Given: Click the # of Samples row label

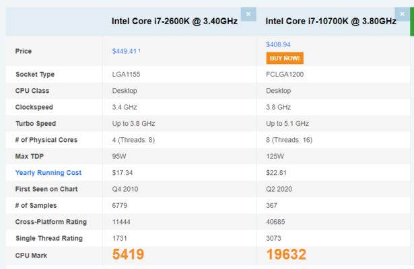Looking at the screenshot, I should (36, 205).
